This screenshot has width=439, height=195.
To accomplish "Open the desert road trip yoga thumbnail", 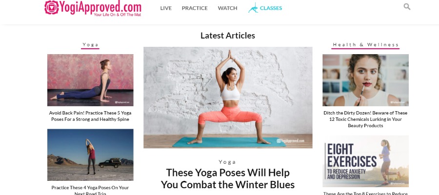I will [x=90, y=155].
